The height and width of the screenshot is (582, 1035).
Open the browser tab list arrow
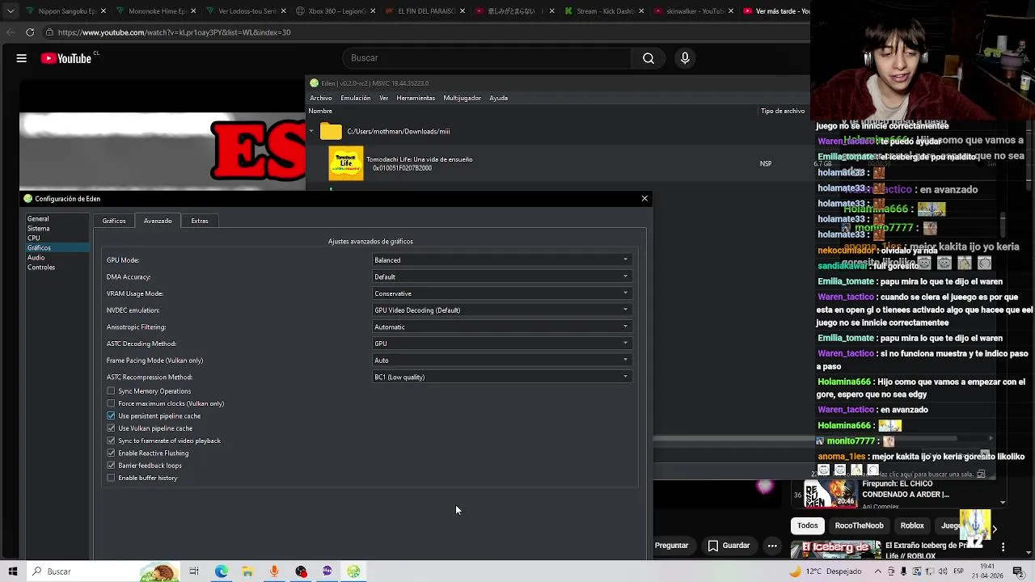click(11, 11)
